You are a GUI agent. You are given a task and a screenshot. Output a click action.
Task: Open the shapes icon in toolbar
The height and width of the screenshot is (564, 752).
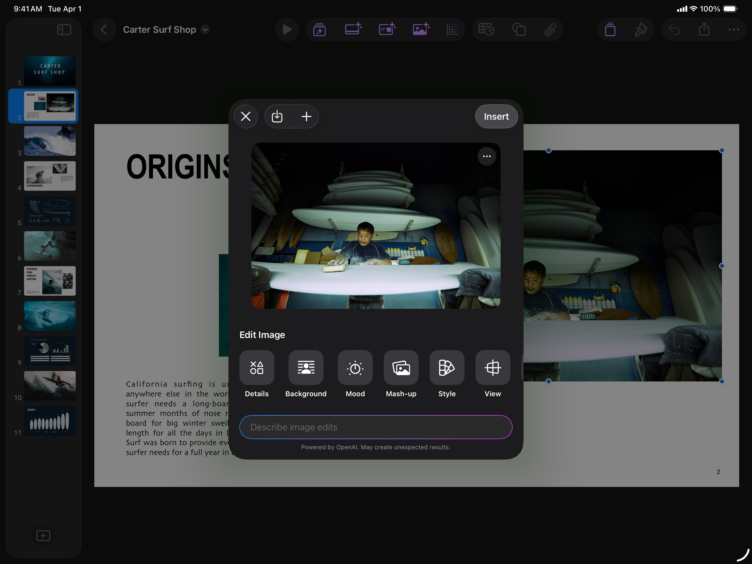tap(519, 30)
